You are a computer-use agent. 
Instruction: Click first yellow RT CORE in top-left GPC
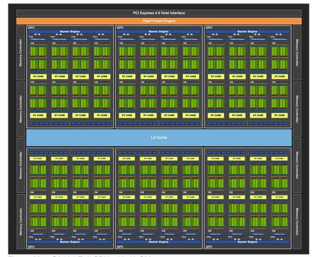coord(38,76)
